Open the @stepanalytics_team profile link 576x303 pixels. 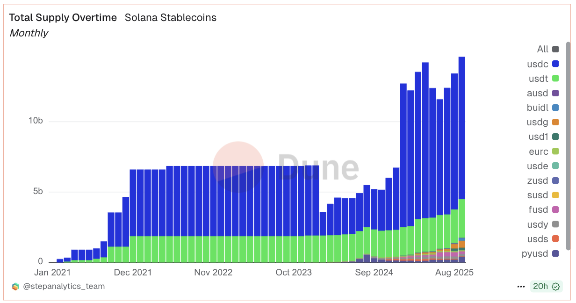click(64, 286)
